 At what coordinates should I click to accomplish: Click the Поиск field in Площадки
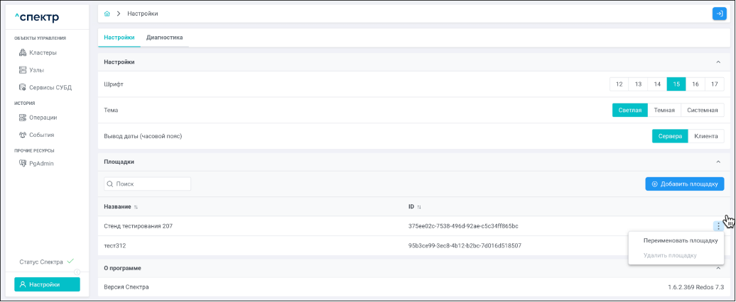click(x=148, y=184)
